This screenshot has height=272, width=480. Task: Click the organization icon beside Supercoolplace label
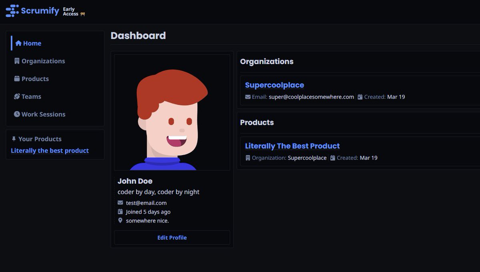(x=248, y=158)
